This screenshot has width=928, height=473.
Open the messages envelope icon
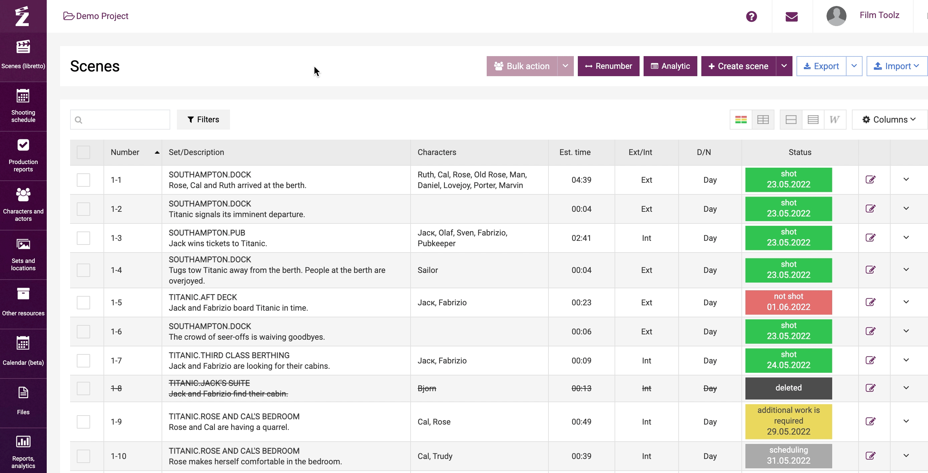pos(791,17)
